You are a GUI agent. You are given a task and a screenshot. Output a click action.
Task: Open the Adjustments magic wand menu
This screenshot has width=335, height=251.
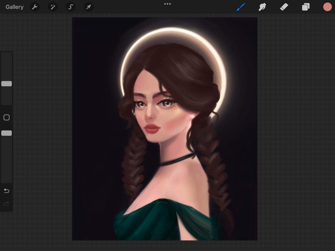(53, 7)
